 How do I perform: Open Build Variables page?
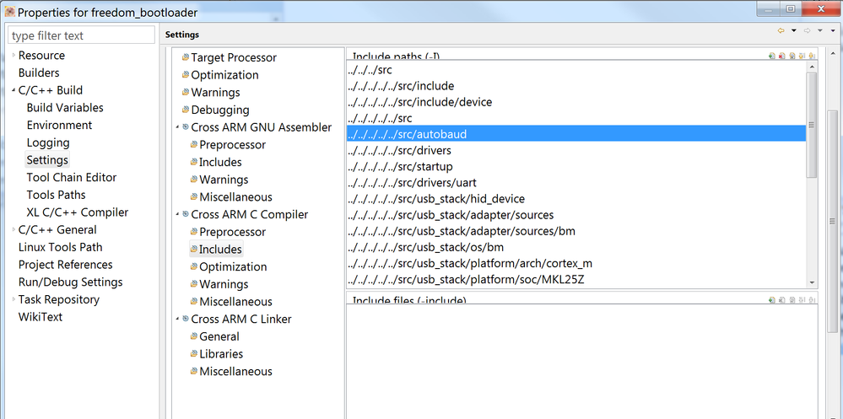tap(65, 107)
